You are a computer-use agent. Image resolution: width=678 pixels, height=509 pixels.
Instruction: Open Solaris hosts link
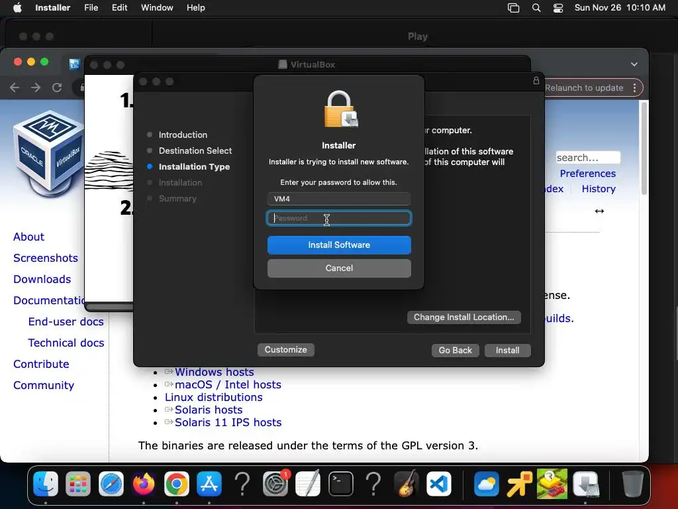point(209,410)
